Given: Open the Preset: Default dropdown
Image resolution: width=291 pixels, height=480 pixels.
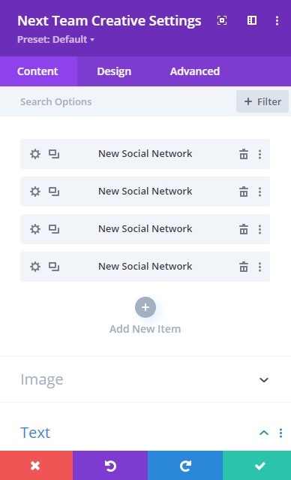Looking at the screenshot, I should click(56, 40).
